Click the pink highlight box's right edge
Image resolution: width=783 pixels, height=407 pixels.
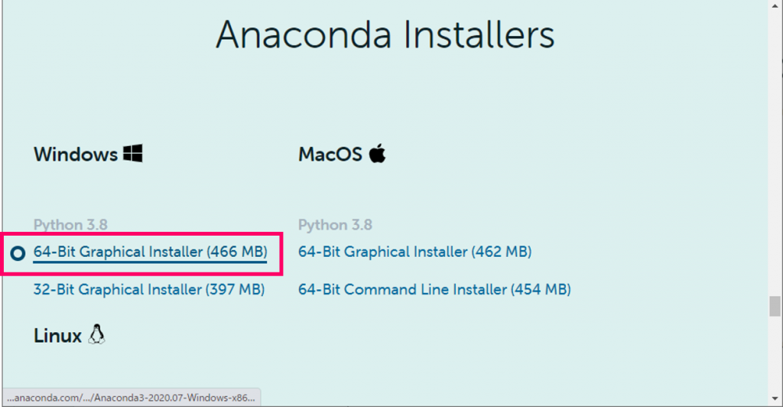pyautogui.click(x=283, y=253)
